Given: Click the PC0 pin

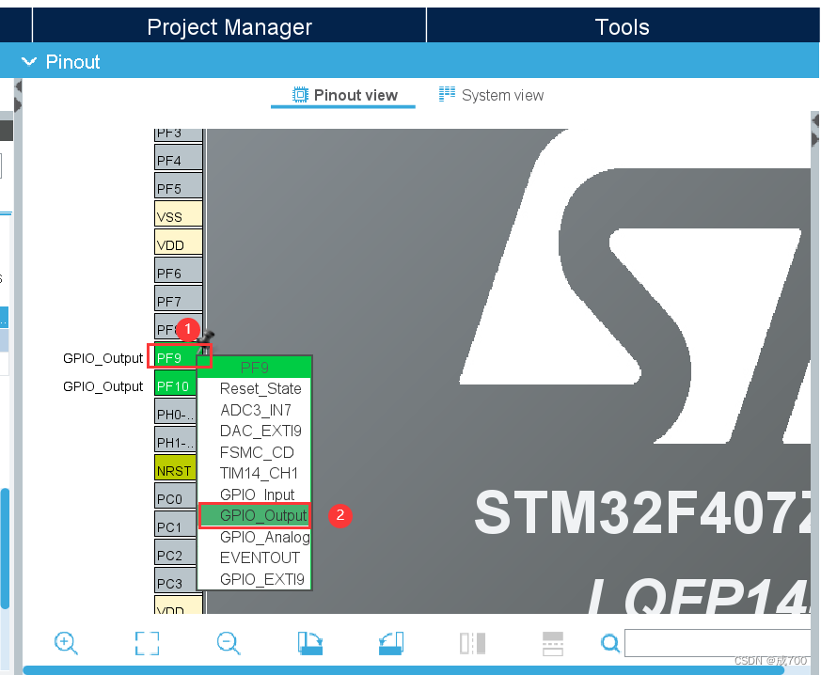Looking at the screenshot, I should pyautogui.click(x=176, y=496).
